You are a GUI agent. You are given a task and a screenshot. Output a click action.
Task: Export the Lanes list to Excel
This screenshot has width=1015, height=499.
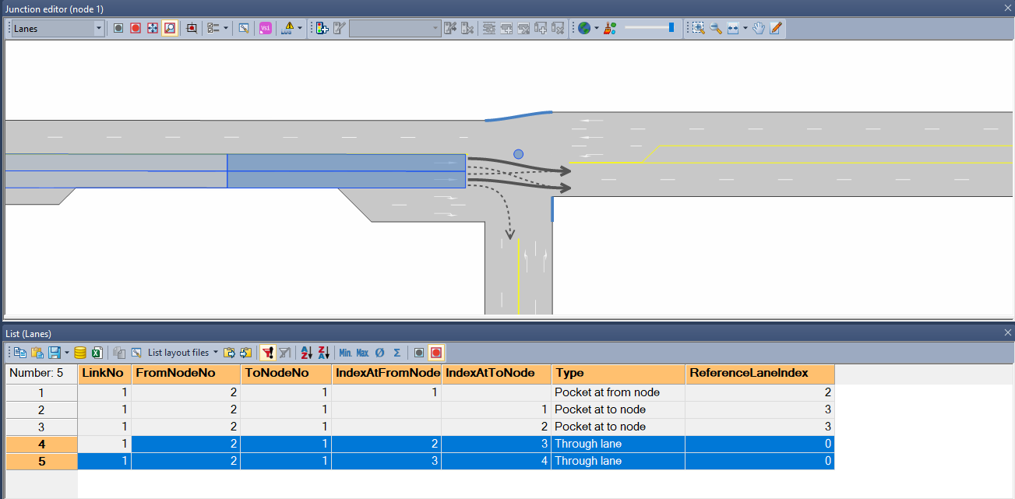tap(97, 352)
